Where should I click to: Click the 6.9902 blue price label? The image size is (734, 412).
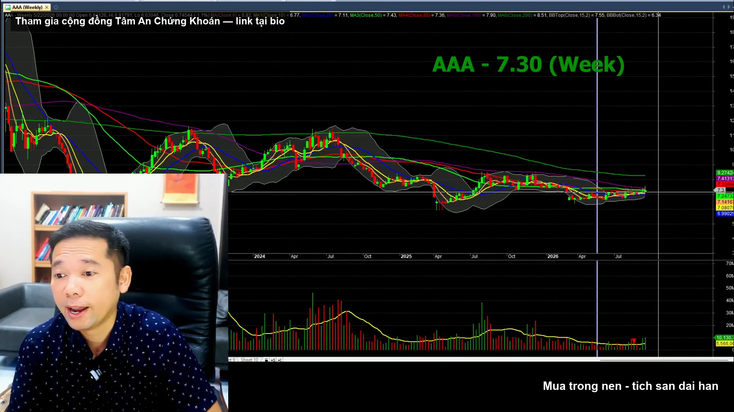click(x=725, y=214)
